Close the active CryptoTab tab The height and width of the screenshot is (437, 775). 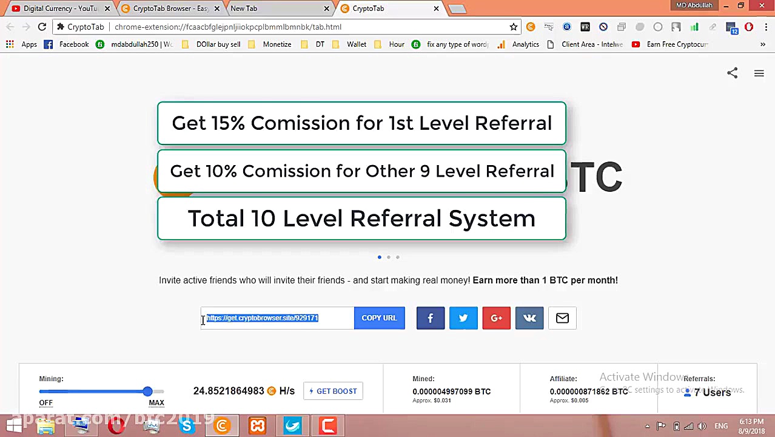[x=436, y=8]
